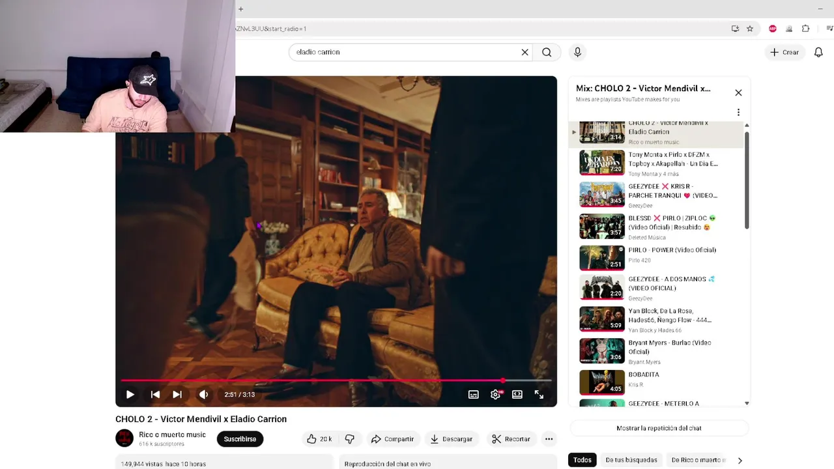The height and width of the screenshot is (469, 834).
Task: Open the Crear menu
Action: point(784,52)
